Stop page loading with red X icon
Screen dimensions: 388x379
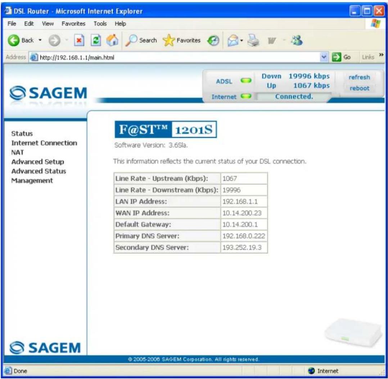tap(79, 40)
